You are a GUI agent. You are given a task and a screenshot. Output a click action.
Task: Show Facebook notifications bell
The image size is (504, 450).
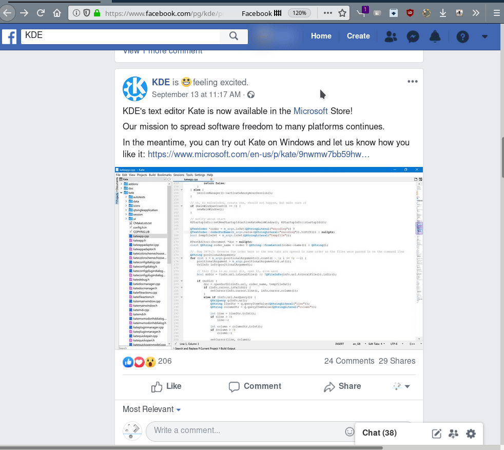435,36
